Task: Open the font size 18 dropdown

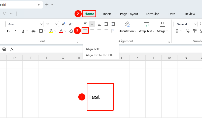Action: [x=56, y=24]
